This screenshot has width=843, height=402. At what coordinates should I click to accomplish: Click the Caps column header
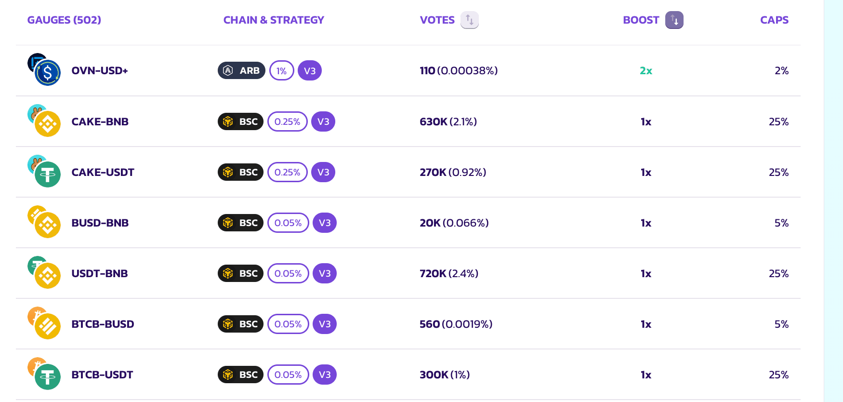tap(774, 20)
